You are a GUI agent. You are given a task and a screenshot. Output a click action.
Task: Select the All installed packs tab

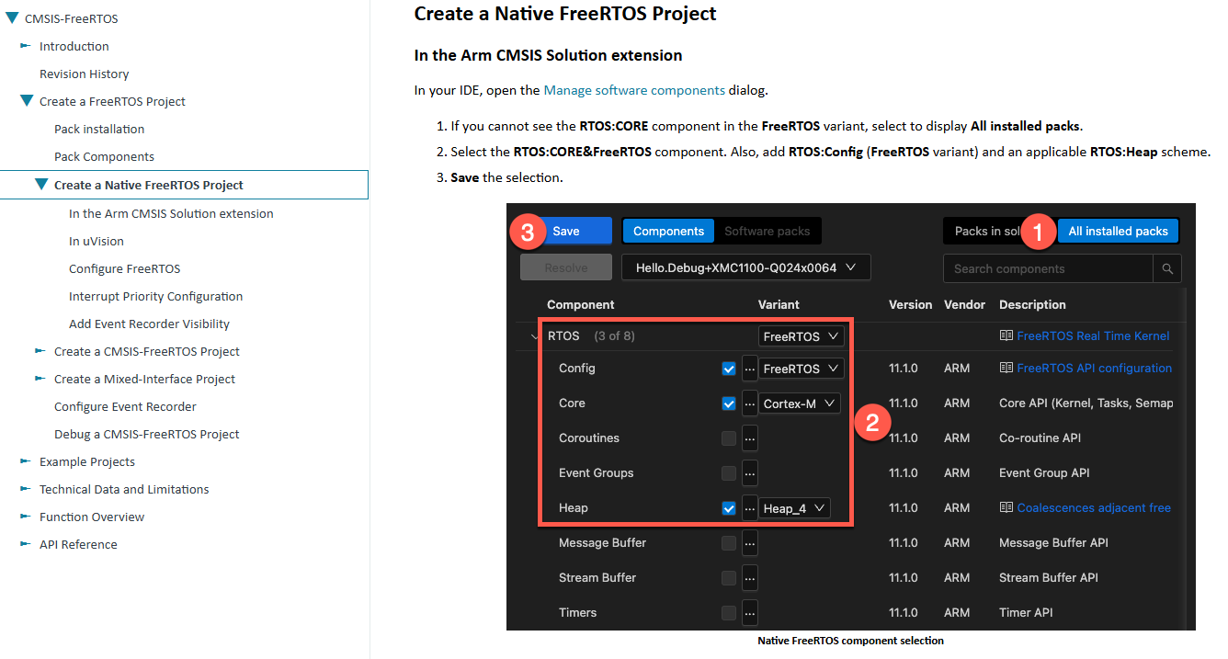[x=1118, y=231]
